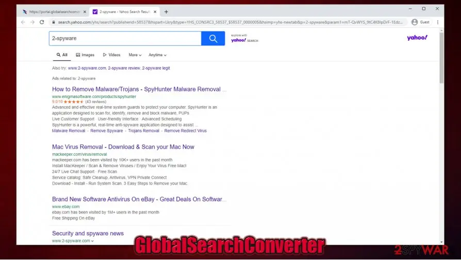Viewport: 461px width, 260px height.
Task: Minimize the Chrome window
Action: pos(410,9)
